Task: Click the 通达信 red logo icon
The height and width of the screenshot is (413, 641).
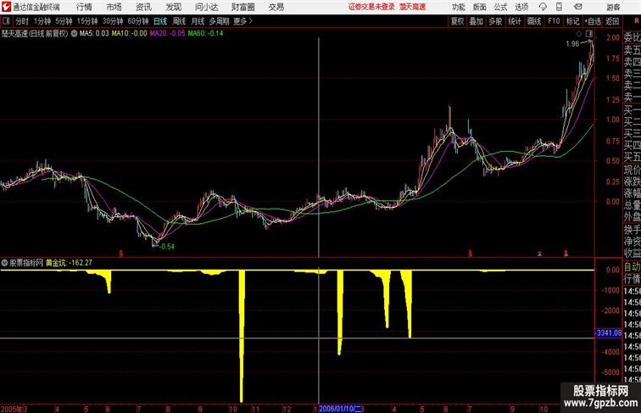Action: coord(6,7)
